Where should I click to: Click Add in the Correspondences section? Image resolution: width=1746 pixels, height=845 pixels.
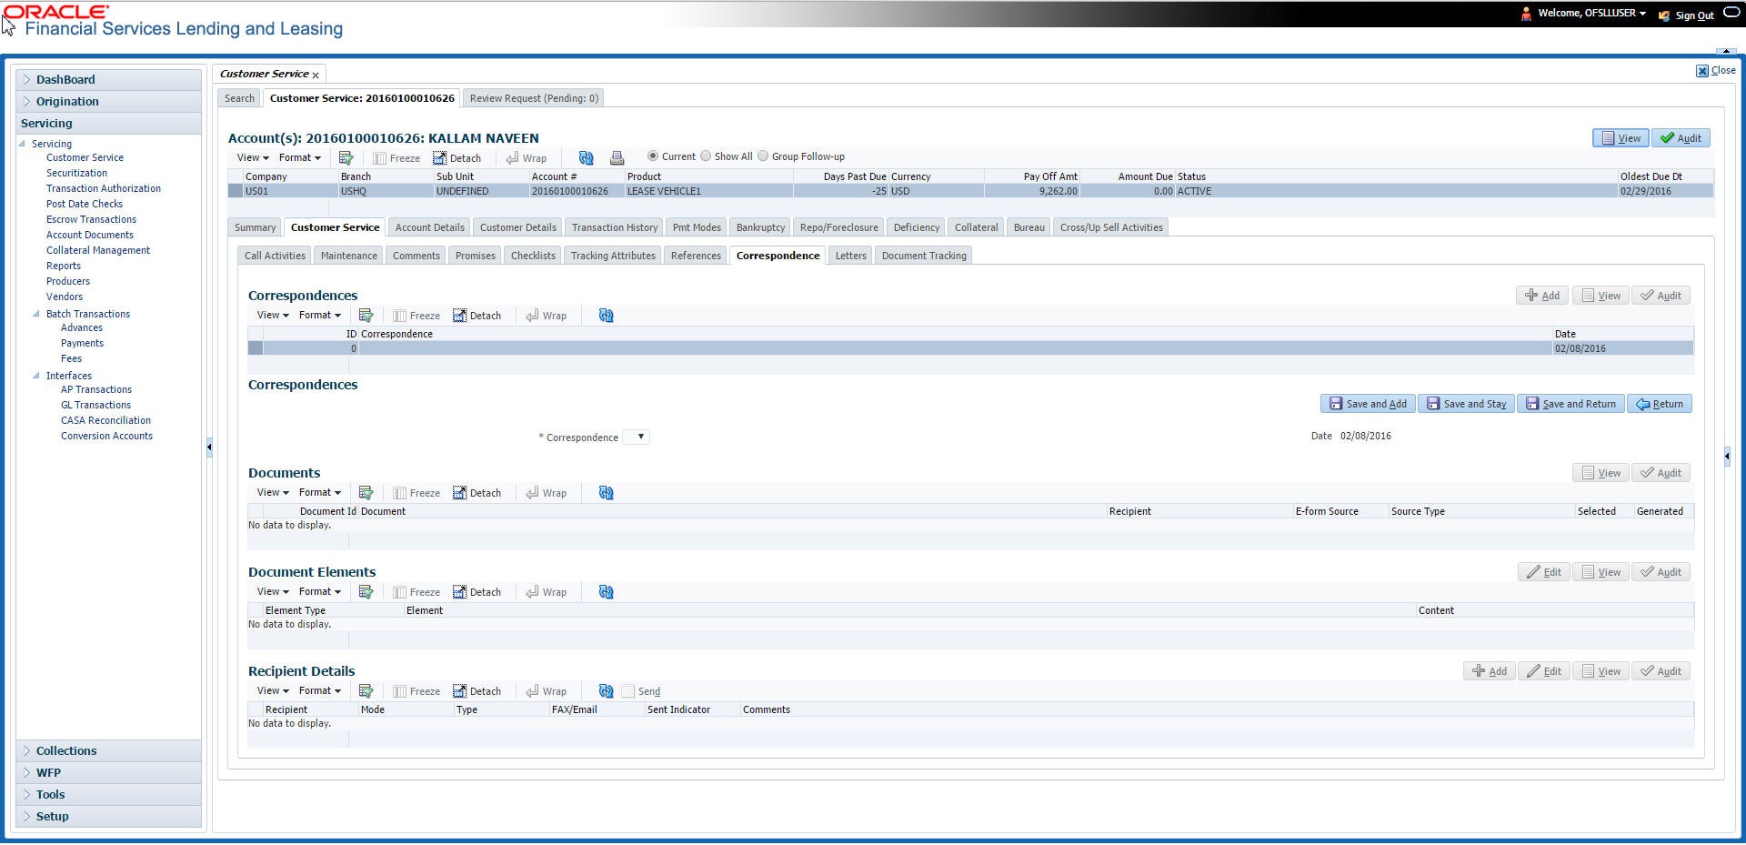(1542, 296)
